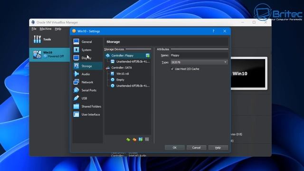This screenshot has width=304, height=171.
Task: Open the Network settings category
Action: tap(87, 82)
